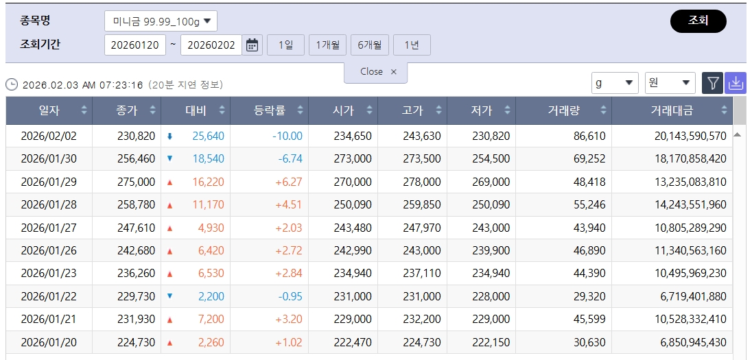Click the date cell 2026/01/20
The height and width of the screenshot is (360, 752).
click(49, 342)
